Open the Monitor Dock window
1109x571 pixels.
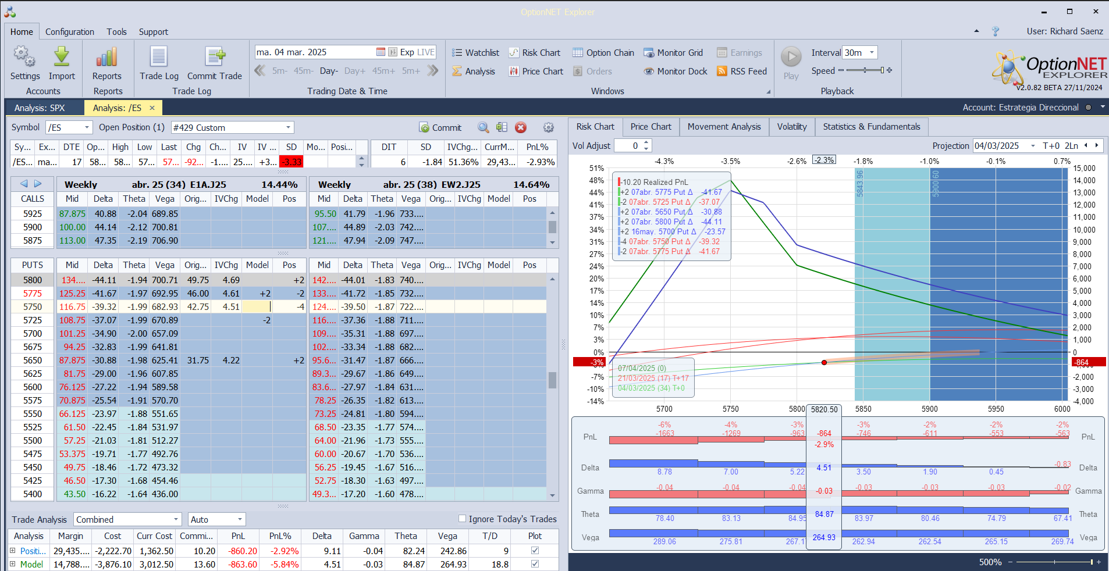click(676, 71)
